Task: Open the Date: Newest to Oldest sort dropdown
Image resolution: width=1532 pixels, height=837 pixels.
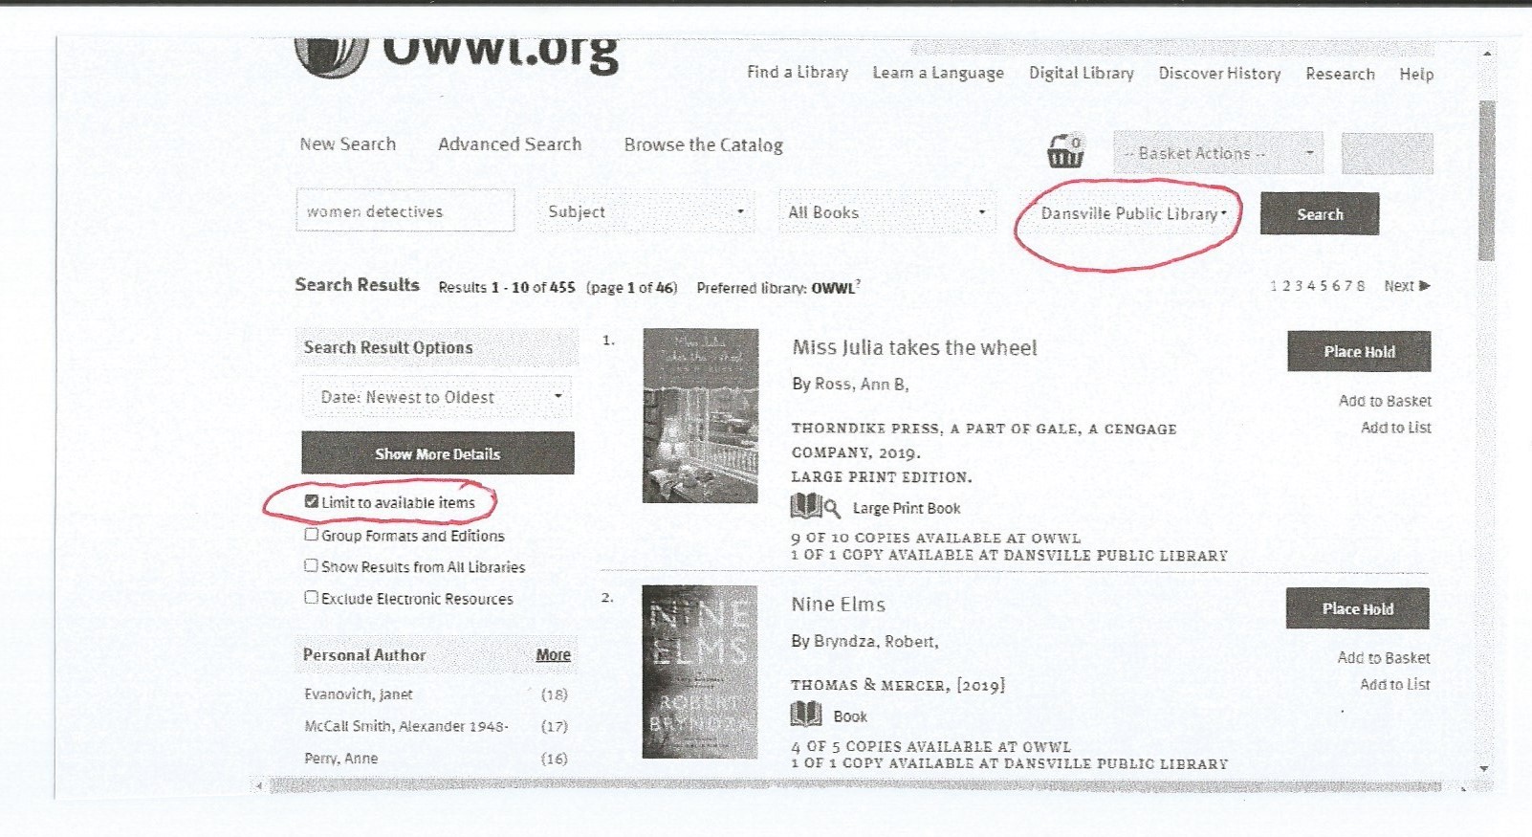Action: [x=438, y=397]
